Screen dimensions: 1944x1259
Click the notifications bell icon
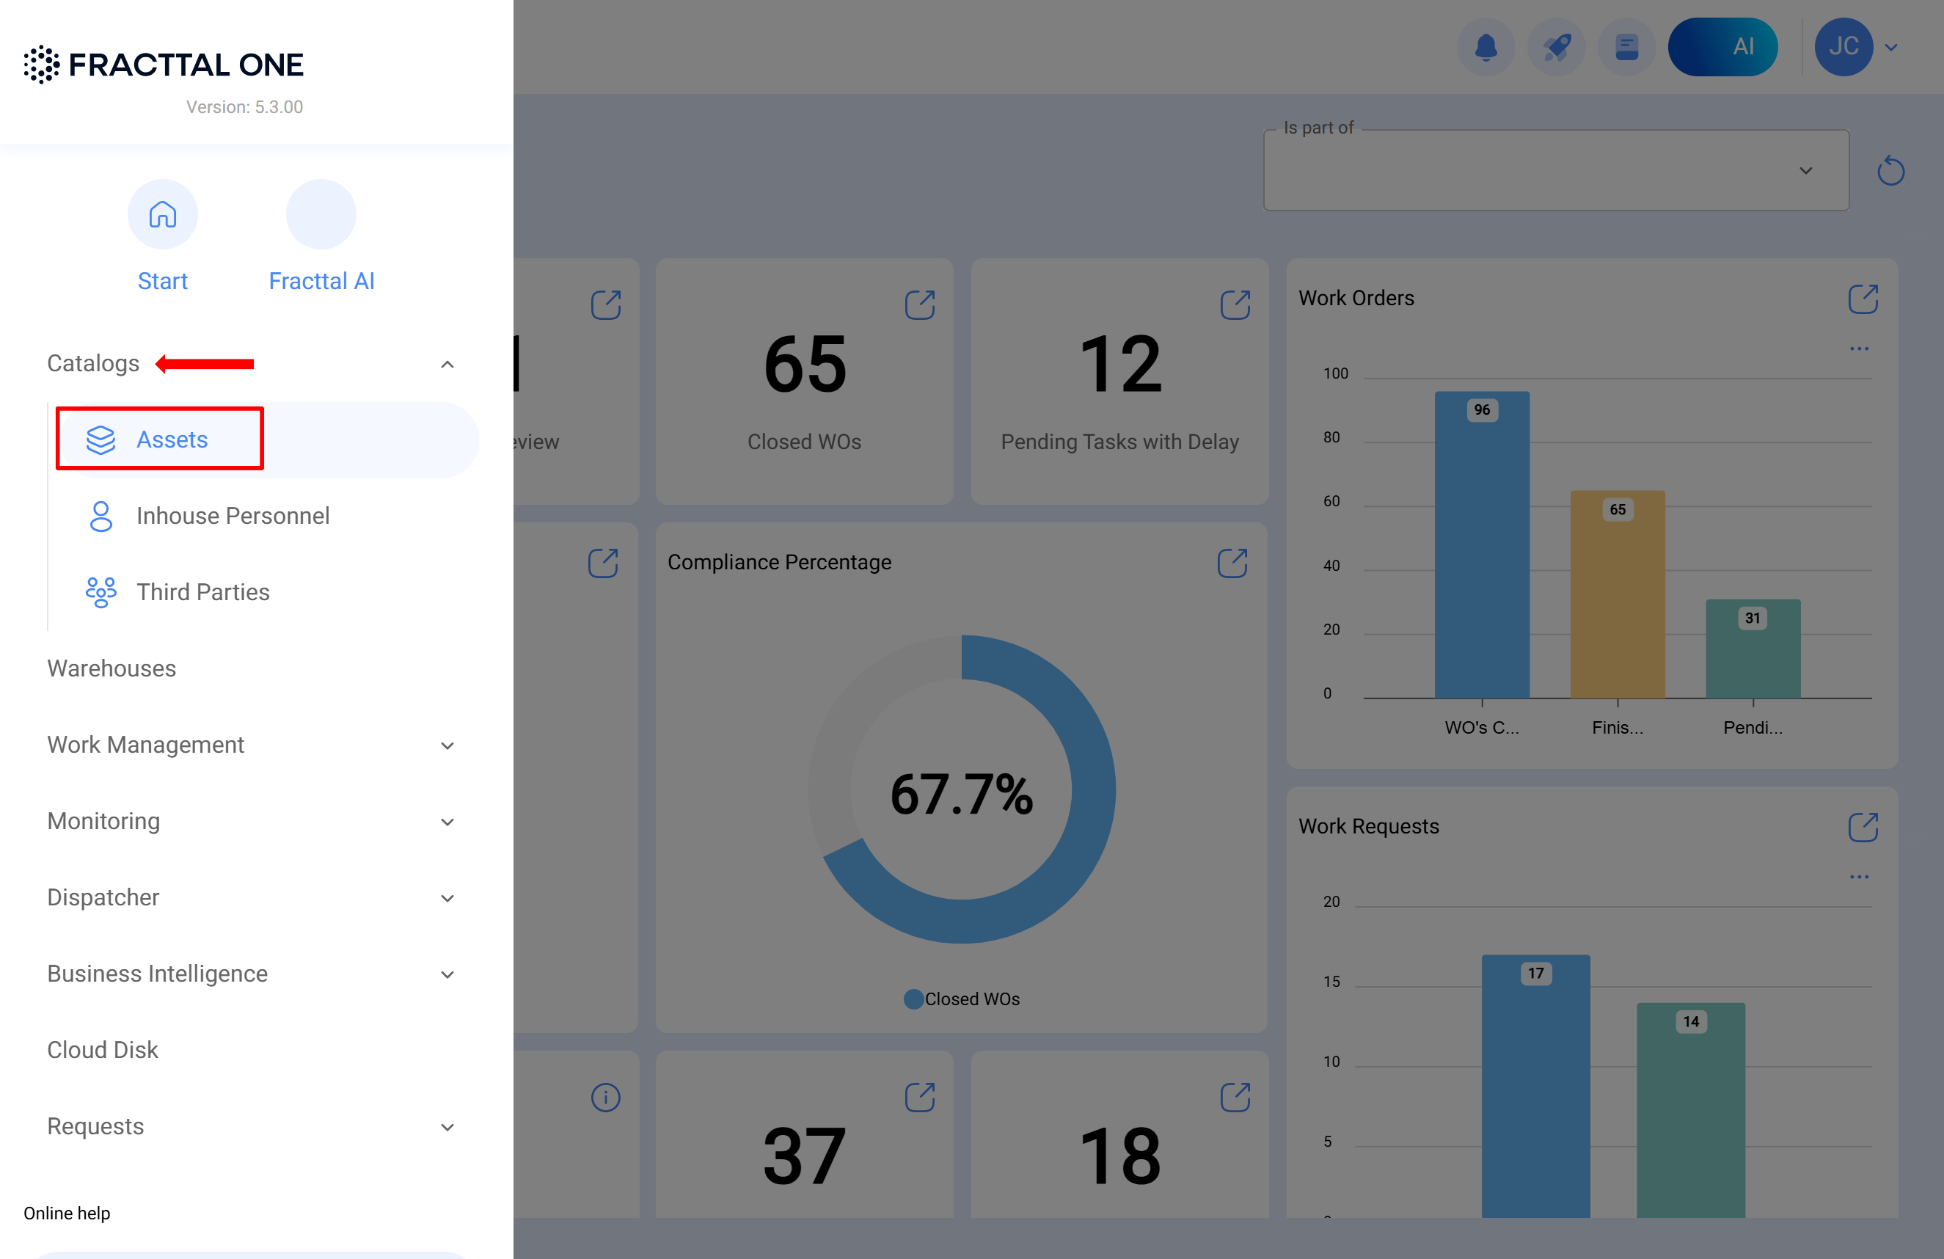(1485, 48)
